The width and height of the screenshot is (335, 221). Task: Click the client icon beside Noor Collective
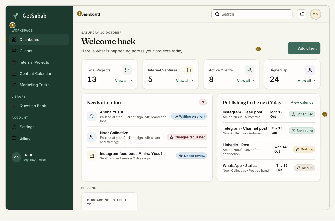92,137
